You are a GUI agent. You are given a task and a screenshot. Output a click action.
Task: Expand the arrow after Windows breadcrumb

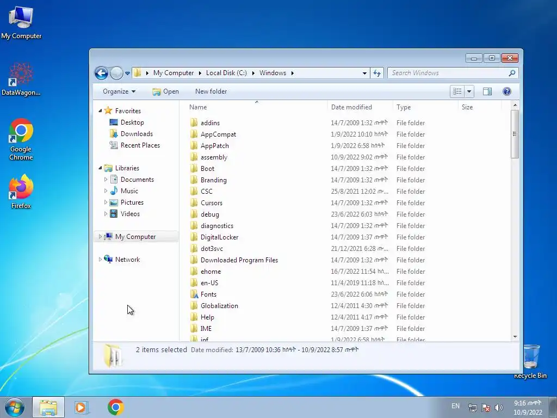click(x=292, y=73)
